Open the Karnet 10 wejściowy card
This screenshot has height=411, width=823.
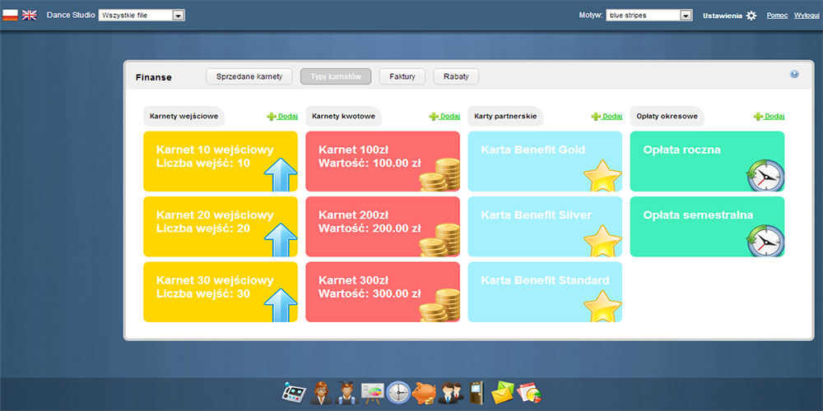point(221,161)
